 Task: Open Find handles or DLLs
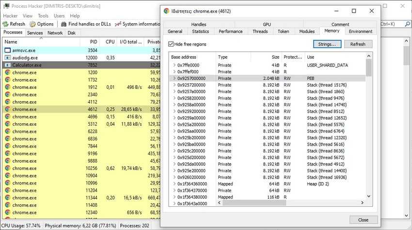(x=86, y=24)
